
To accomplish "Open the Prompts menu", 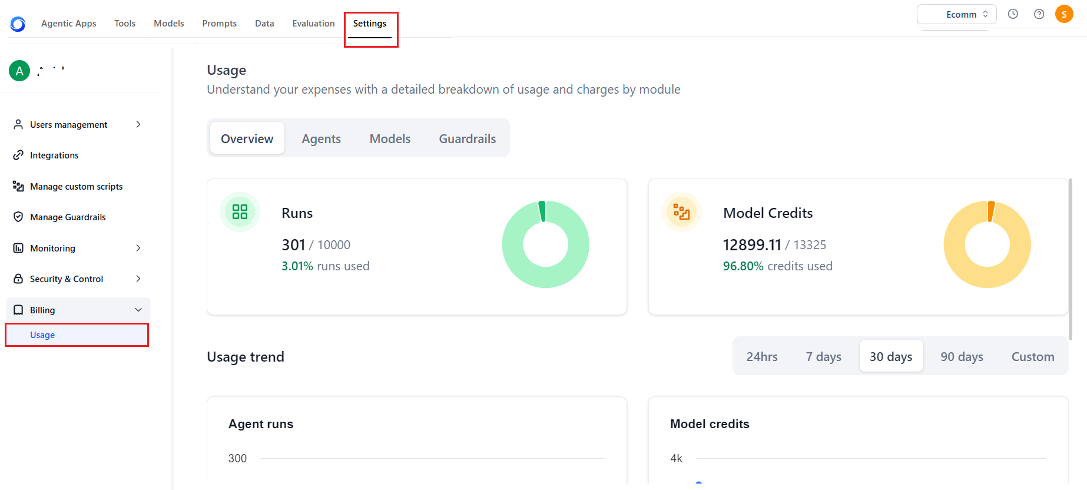I will (219, 24).
